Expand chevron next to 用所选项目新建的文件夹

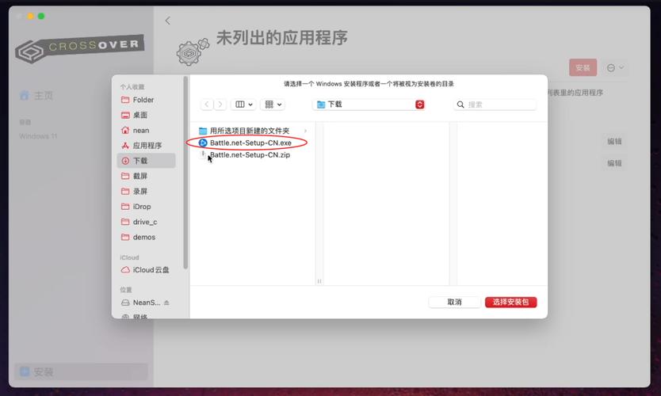[x=306, y=131]
